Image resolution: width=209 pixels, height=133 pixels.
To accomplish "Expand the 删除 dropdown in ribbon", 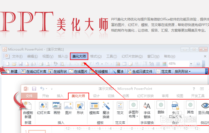I will (x=161, y=116).
